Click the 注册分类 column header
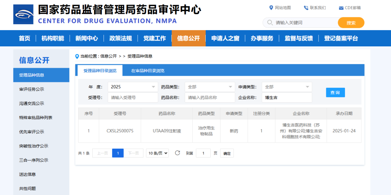This screenshot has width=391, height=195. tap(262, 113)
